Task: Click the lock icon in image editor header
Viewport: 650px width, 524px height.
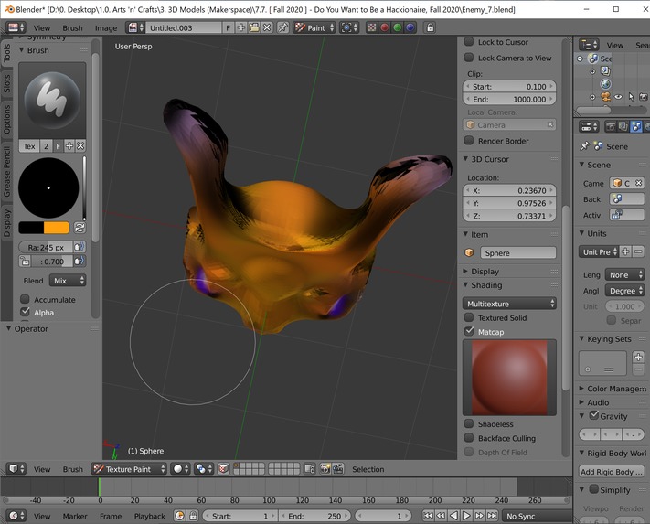Action: tap(431, 27)
